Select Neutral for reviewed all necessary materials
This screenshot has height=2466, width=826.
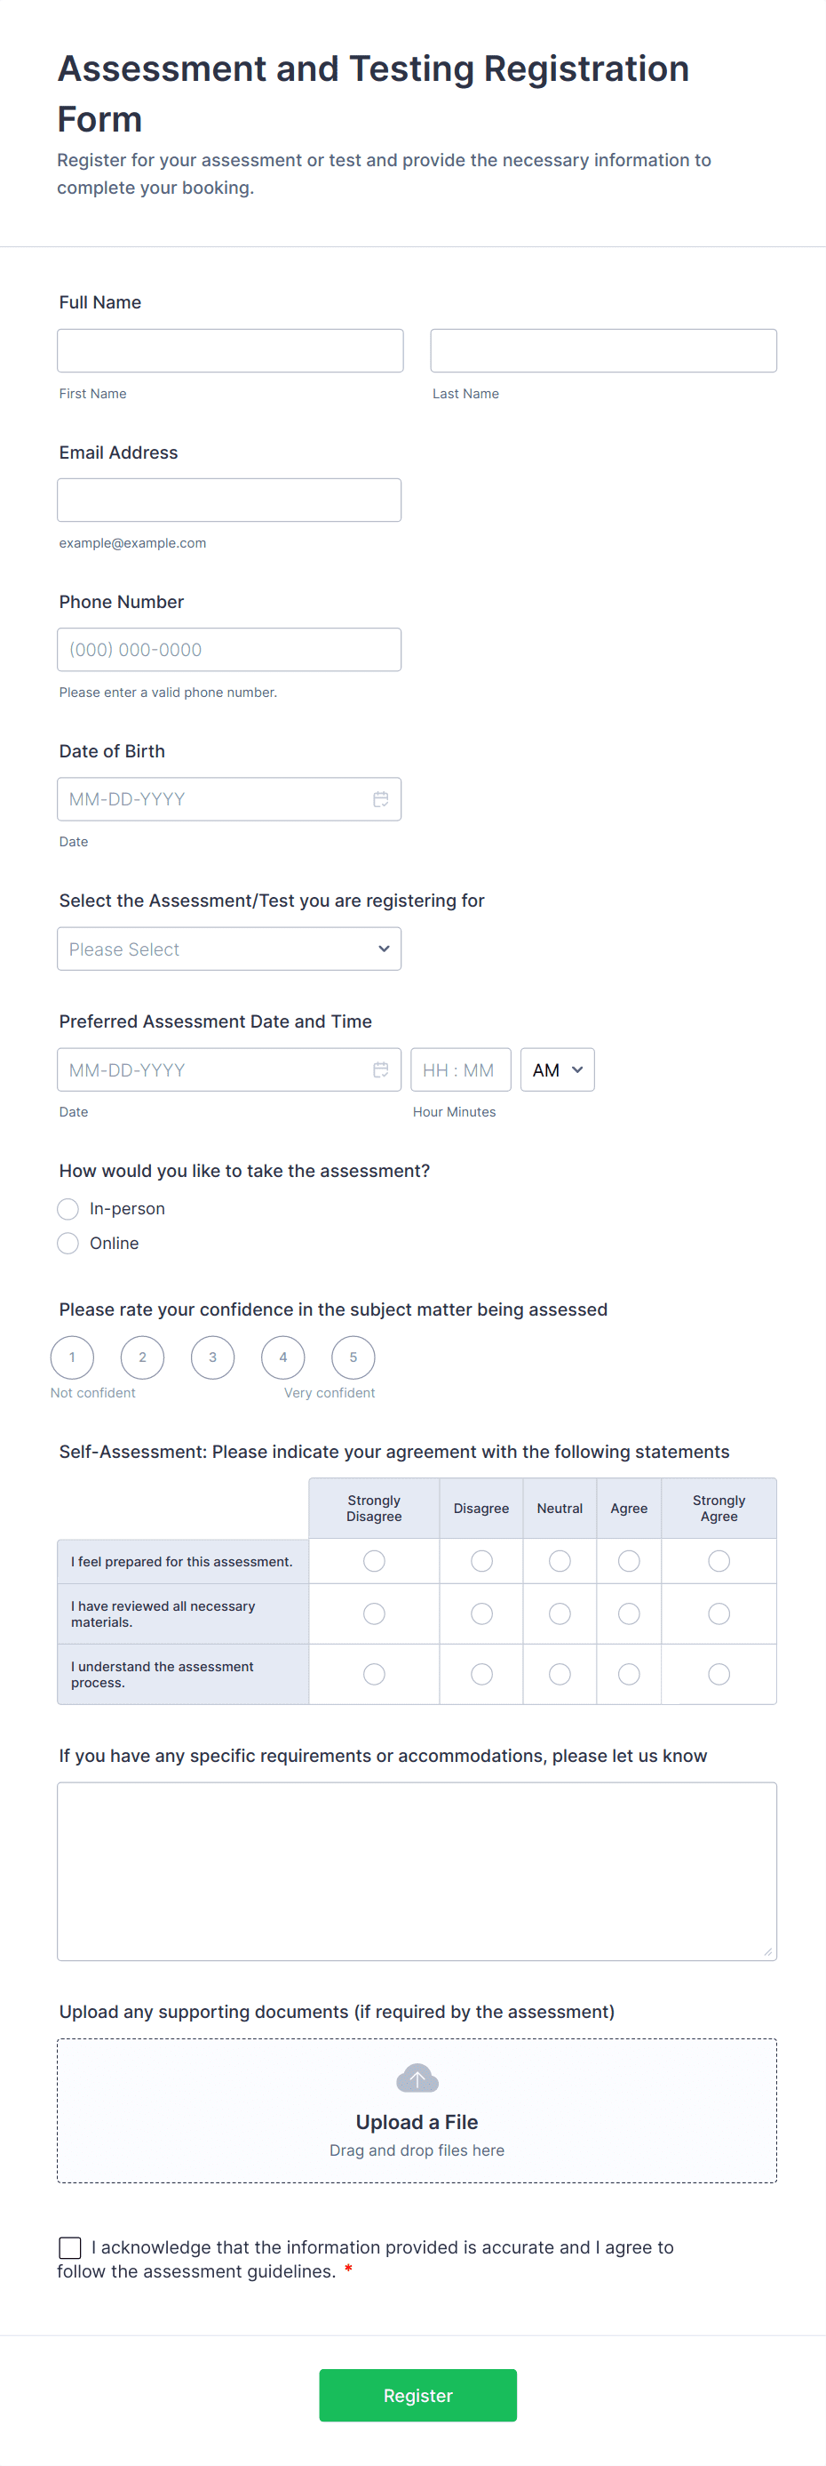(560, 1614)
